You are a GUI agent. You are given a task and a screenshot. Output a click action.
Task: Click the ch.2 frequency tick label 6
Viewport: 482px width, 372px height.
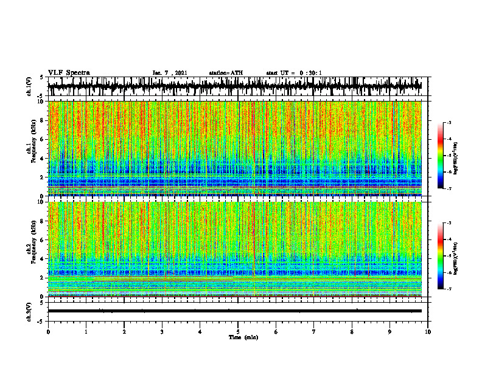tap(43, 240)
